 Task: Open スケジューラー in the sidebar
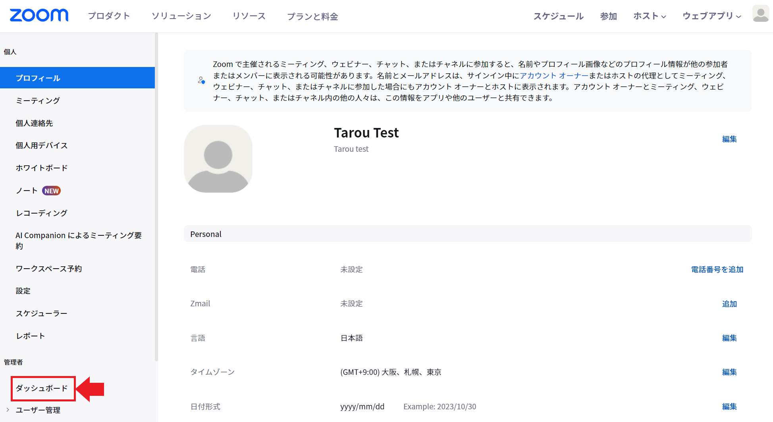click(41, 313)
